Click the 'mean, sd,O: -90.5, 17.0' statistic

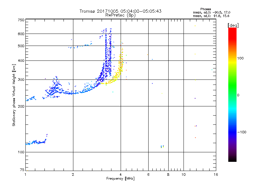tap(211, 12)
